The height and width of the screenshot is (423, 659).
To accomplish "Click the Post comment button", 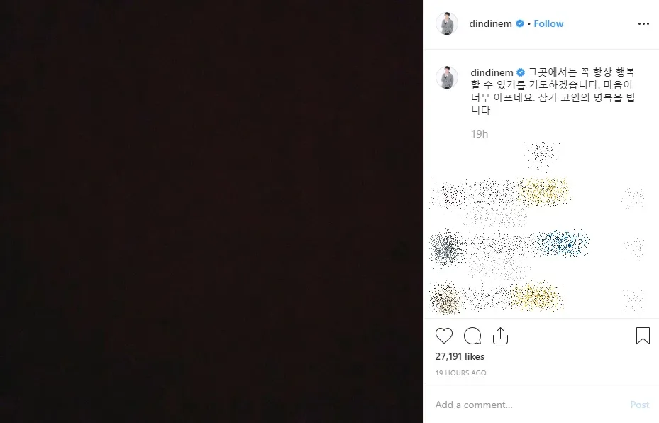I will [x=640, y=405].
